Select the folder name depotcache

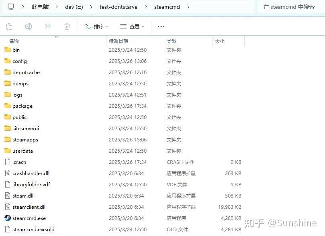[x=26, y=73]
